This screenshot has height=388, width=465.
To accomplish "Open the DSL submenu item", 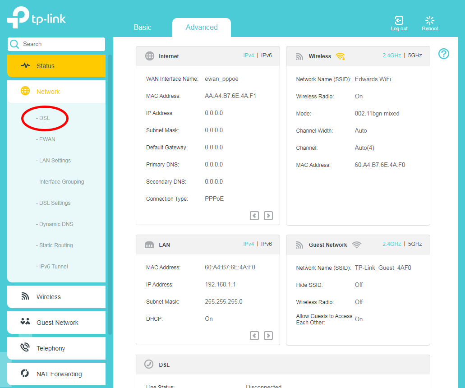I will [x=43, y=118].
